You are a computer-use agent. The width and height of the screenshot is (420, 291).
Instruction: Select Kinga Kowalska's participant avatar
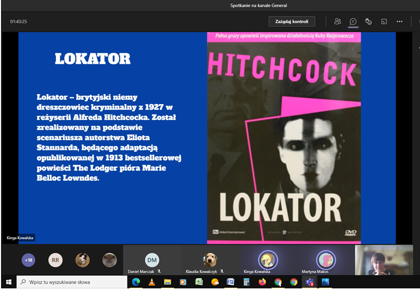pyautogui.click(x=267, y=260)
